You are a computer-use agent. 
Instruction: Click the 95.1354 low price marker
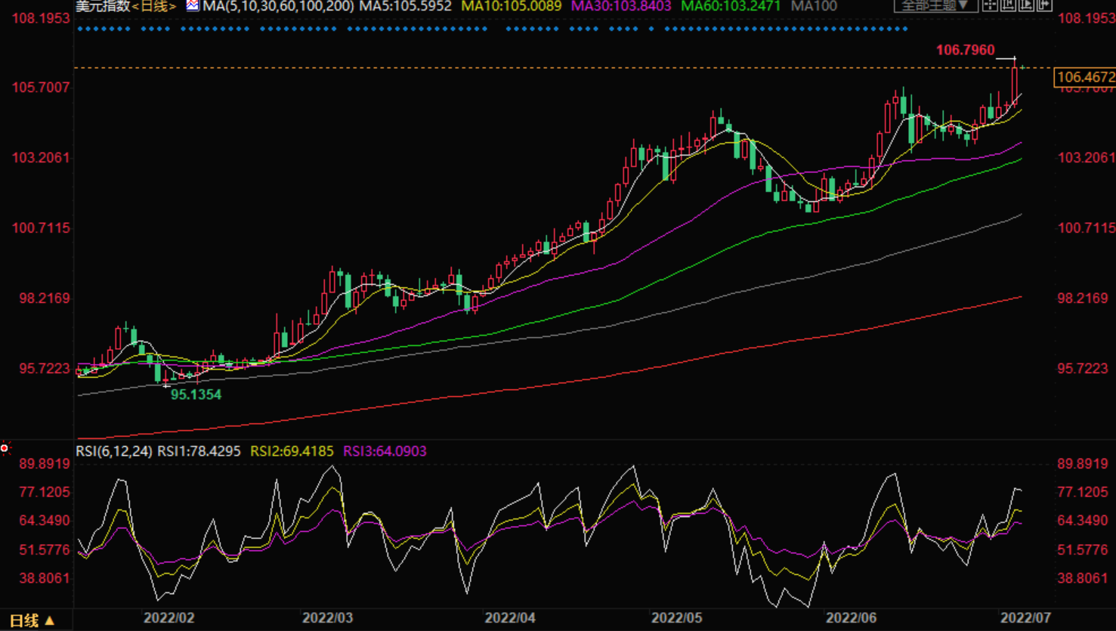[196, 394]
